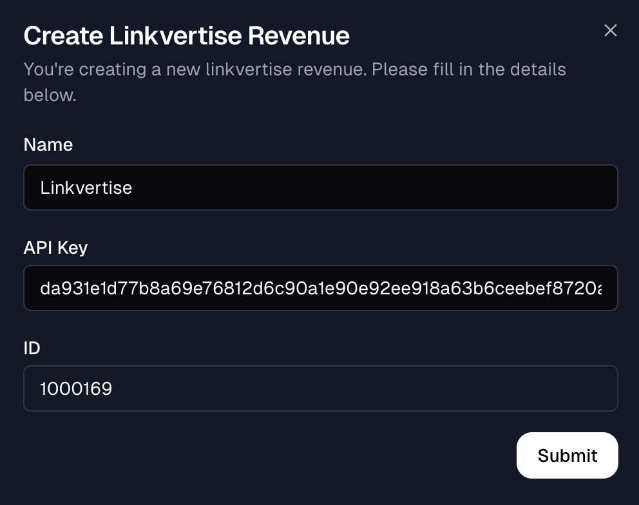Screen dimensions: 639x505
Task: Focus the Name field containing Linkvertise
Action: click(320, 187)
